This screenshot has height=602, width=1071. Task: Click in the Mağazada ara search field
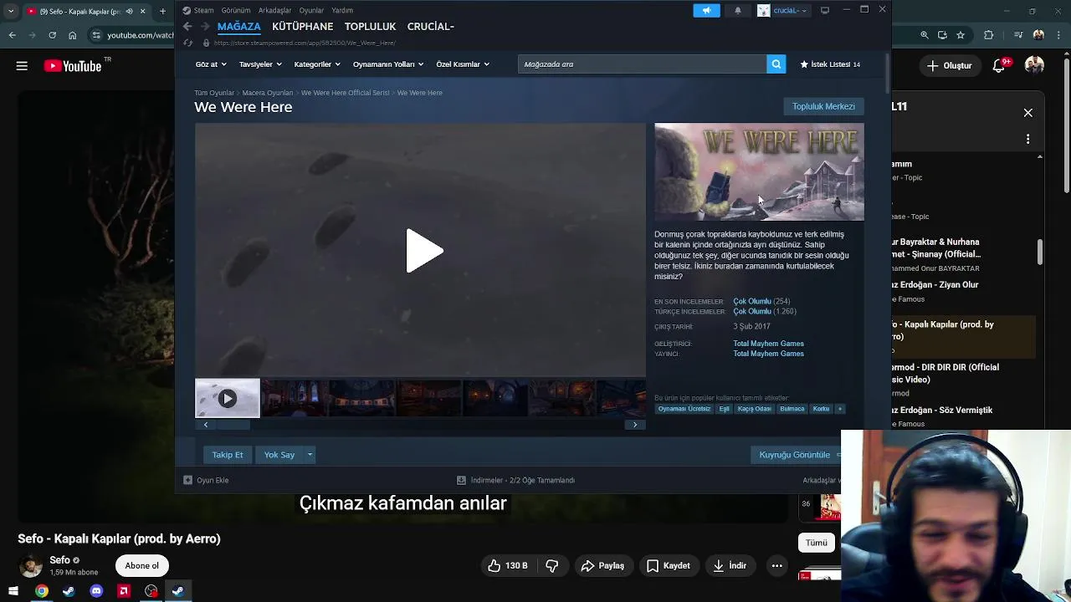click(642, 64)
